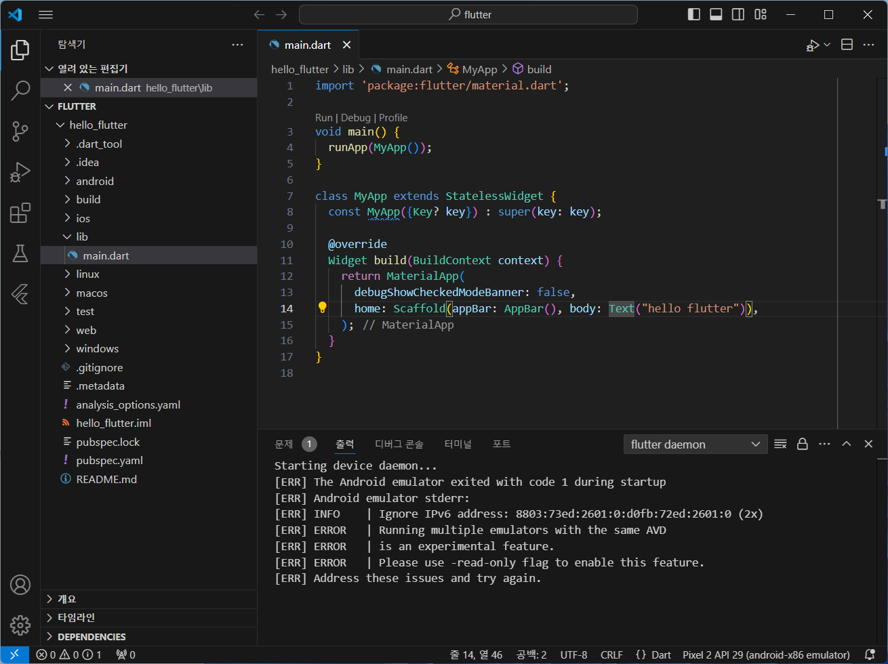Open the Source Control view

pyautogui.click(x=20, y=131)
